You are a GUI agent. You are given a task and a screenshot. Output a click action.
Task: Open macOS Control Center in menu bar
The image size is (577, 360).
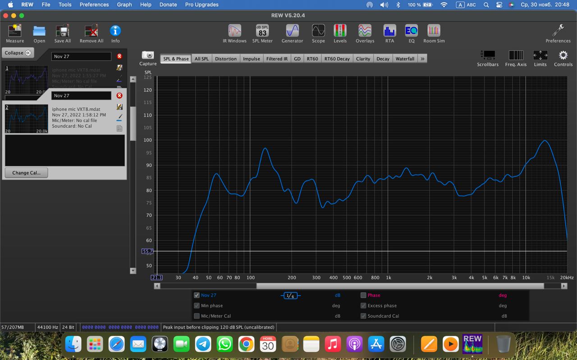pos(499,4)
